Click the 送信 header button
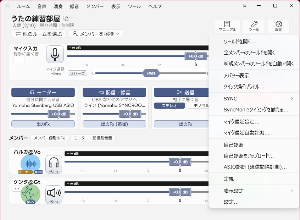The height and width of the screenshot is (220, 300). [x=182, y=92]
